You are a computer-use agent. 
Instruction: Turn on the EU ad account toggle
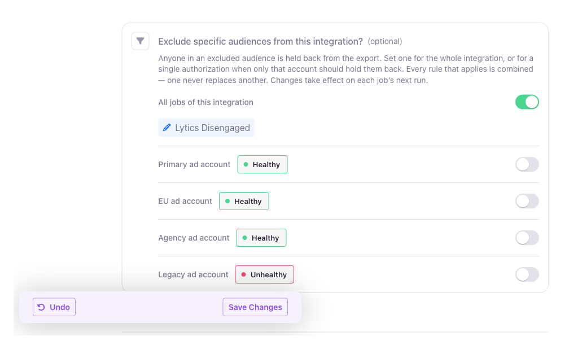coord(527,201)
